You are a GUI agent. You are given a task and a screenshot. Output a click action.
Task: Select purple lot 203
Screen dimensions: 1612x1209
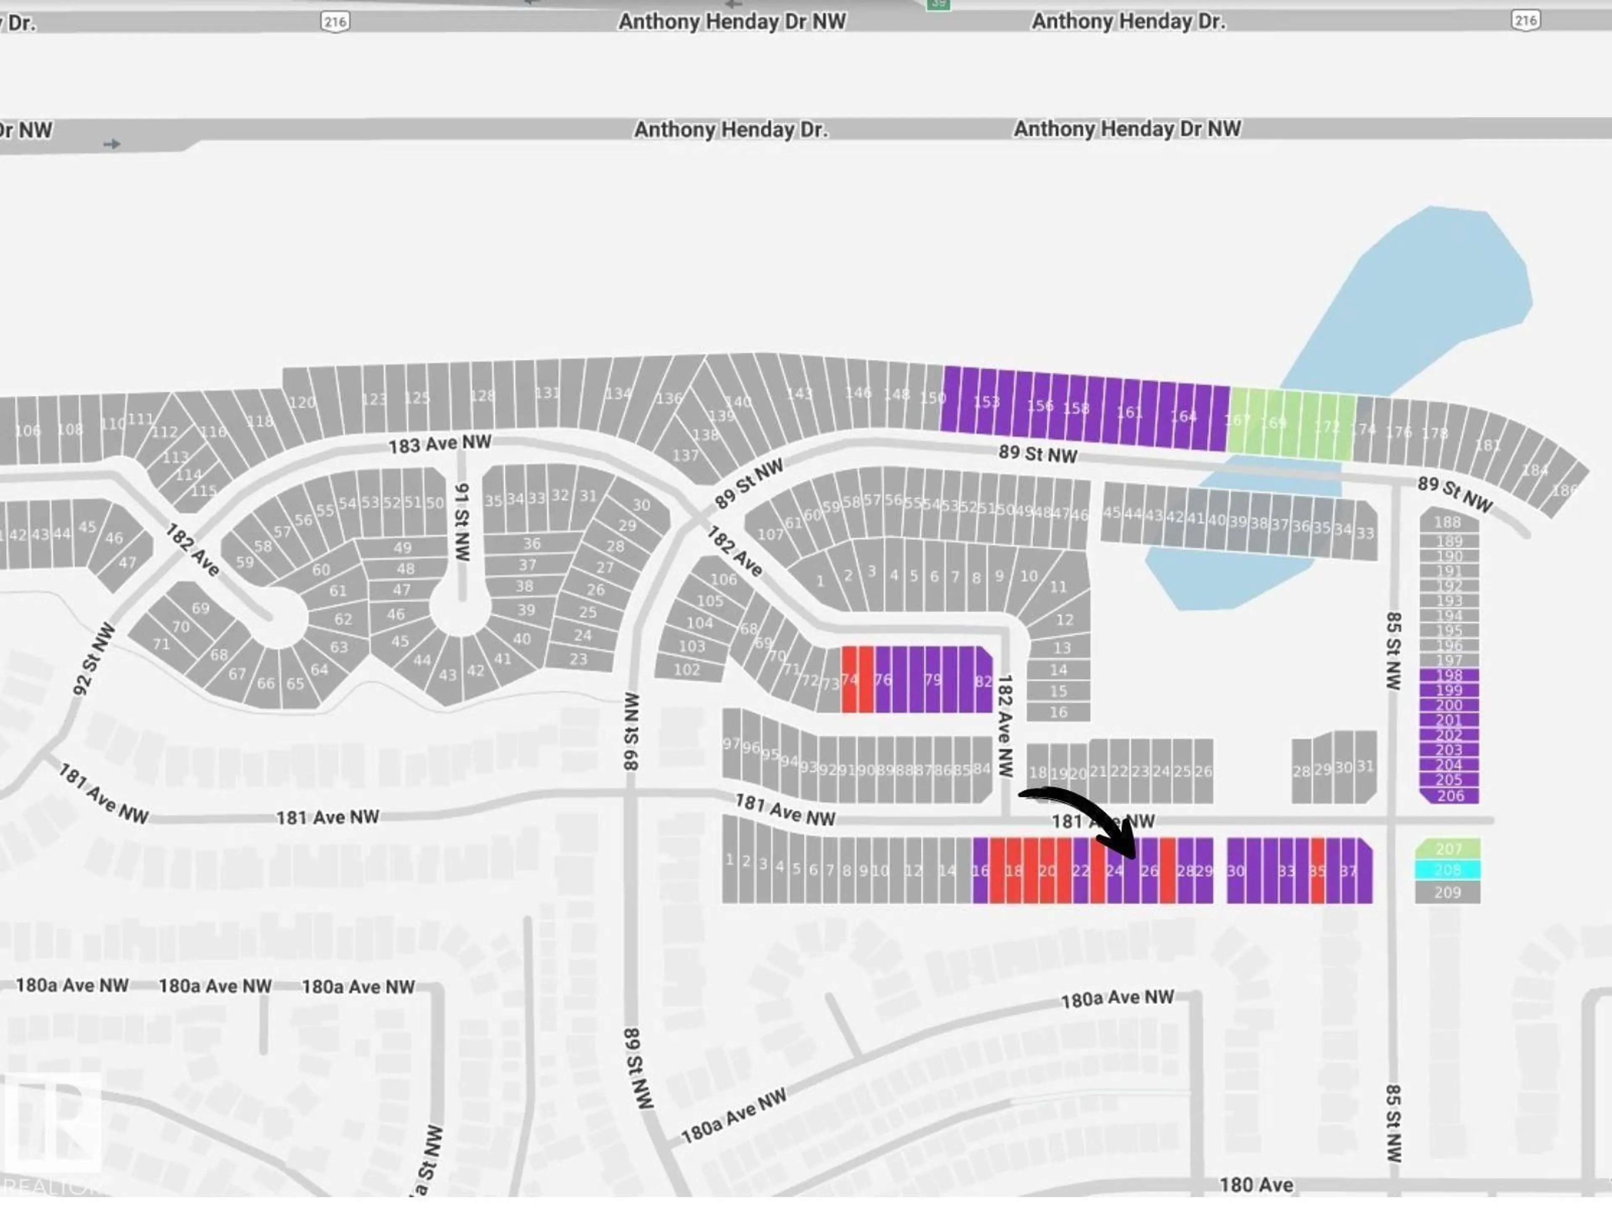coord(1449,750)
